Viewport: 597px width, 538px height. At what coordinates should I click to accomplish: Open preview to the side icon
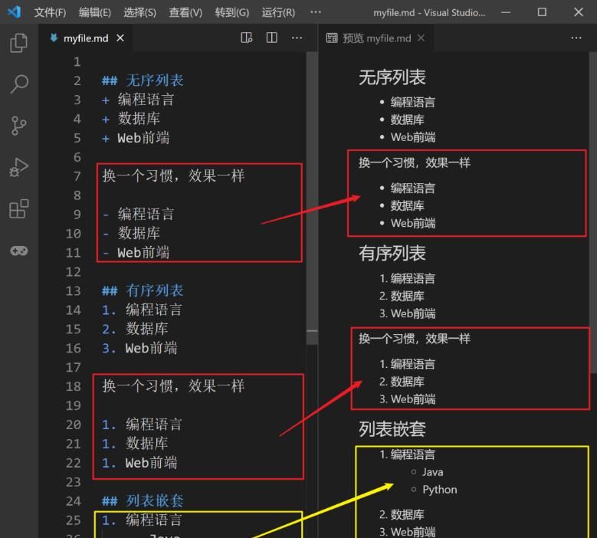(x=246, y=38)
